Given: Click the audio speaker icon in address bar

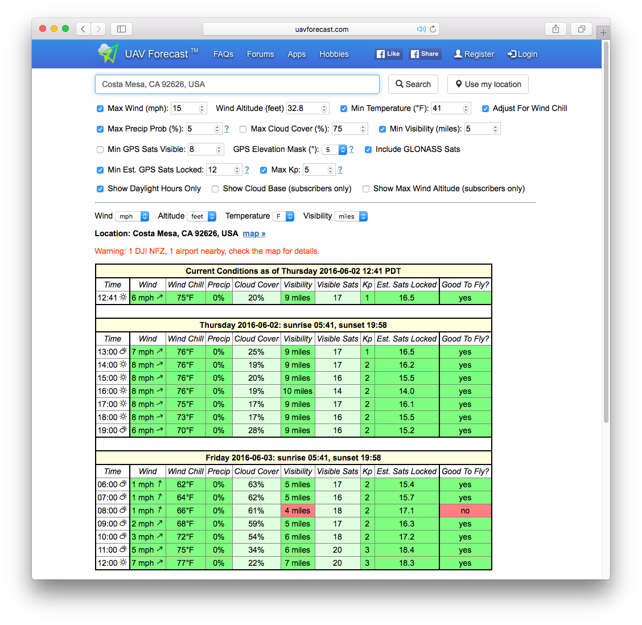Looking at the screenshot, I should [421, 29].
